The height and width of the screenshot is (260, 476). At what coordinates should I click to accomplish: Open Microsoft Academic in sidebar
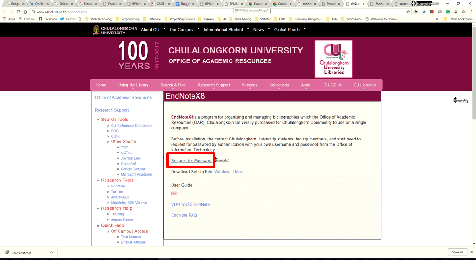pos(137,174)
